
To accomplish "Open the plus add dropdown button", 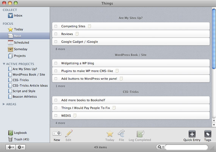I will pyautogui.click(x=11, y=147).
